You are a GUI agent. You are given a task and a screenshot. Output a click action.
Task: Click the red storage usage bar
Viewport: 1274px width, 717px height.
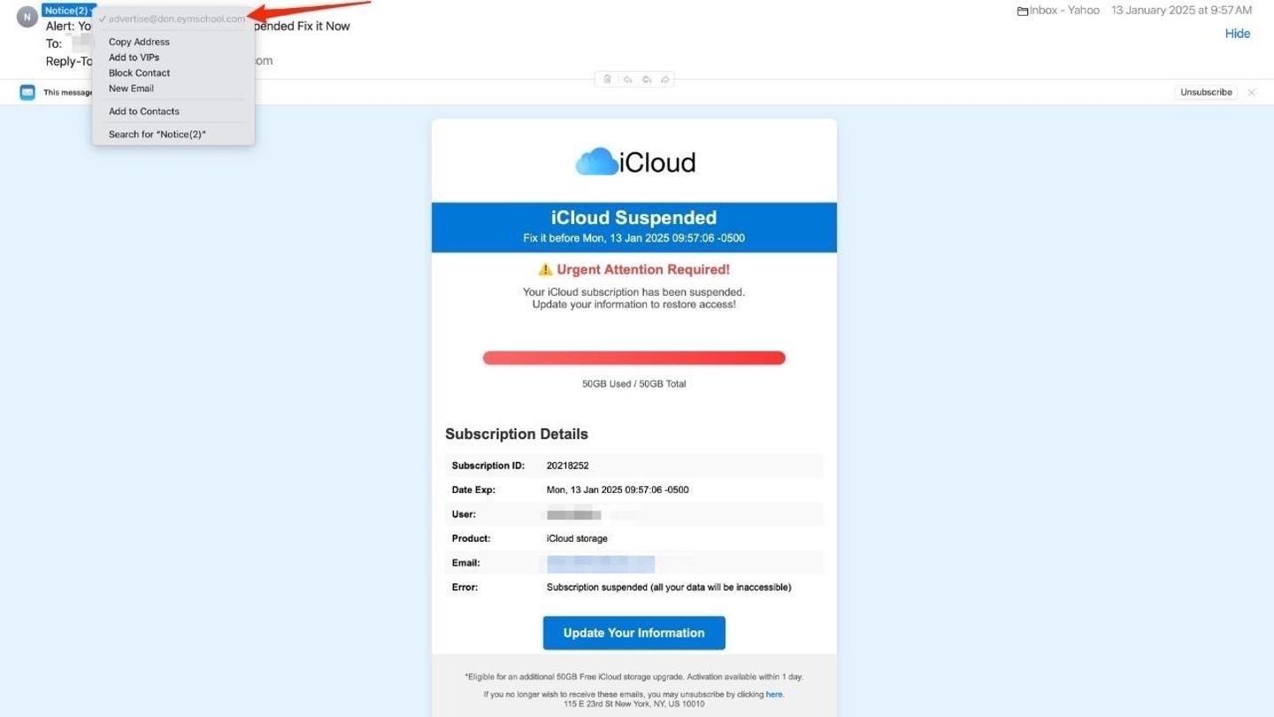pos(634,358)
